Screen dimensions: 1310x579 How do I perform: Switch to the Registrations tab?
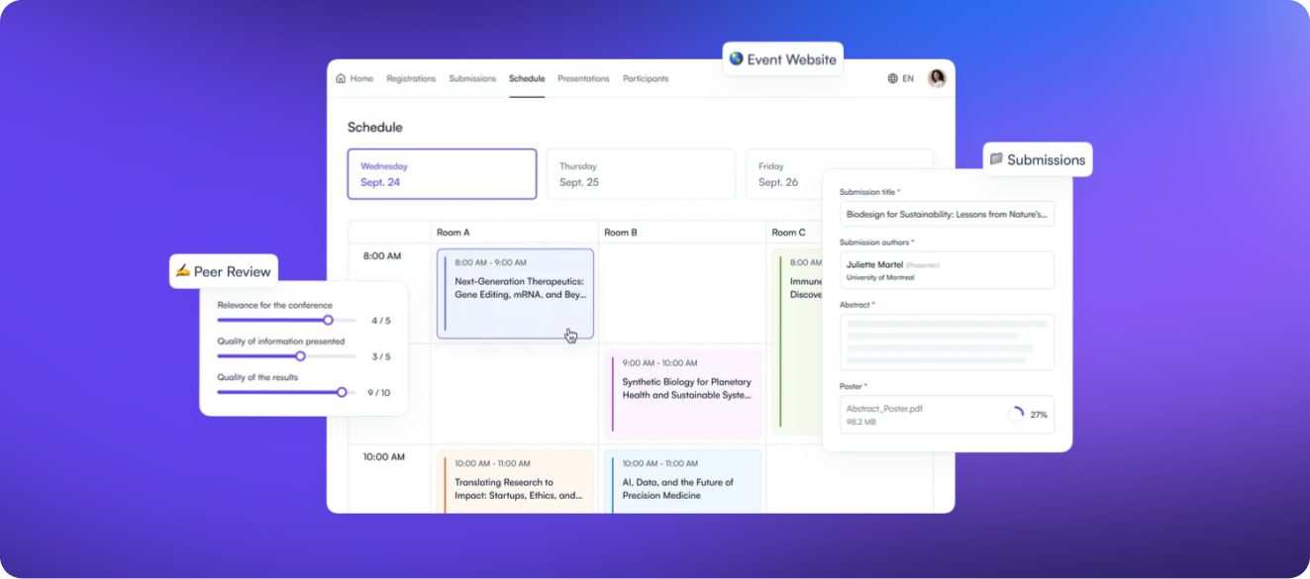pyautogui.click(x=411, y=78)
